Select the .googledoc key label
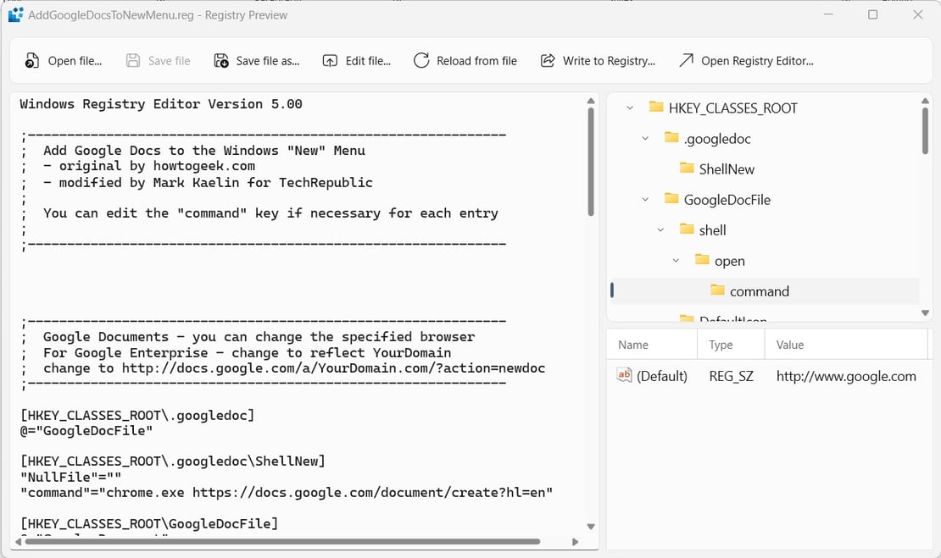The image size is (941, 558). [x=716, y=139]
